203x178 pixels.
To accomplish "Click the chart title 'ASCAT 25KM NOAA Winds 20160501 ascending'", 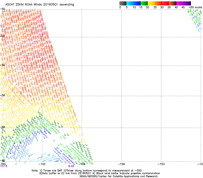I will (x=40, y=5).
